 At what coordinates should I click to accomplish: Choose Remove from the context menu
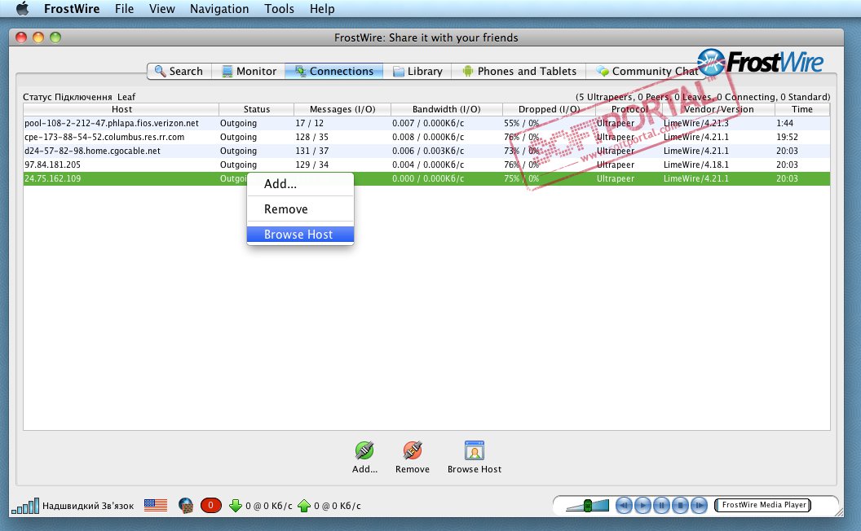(x=300, y=209)
